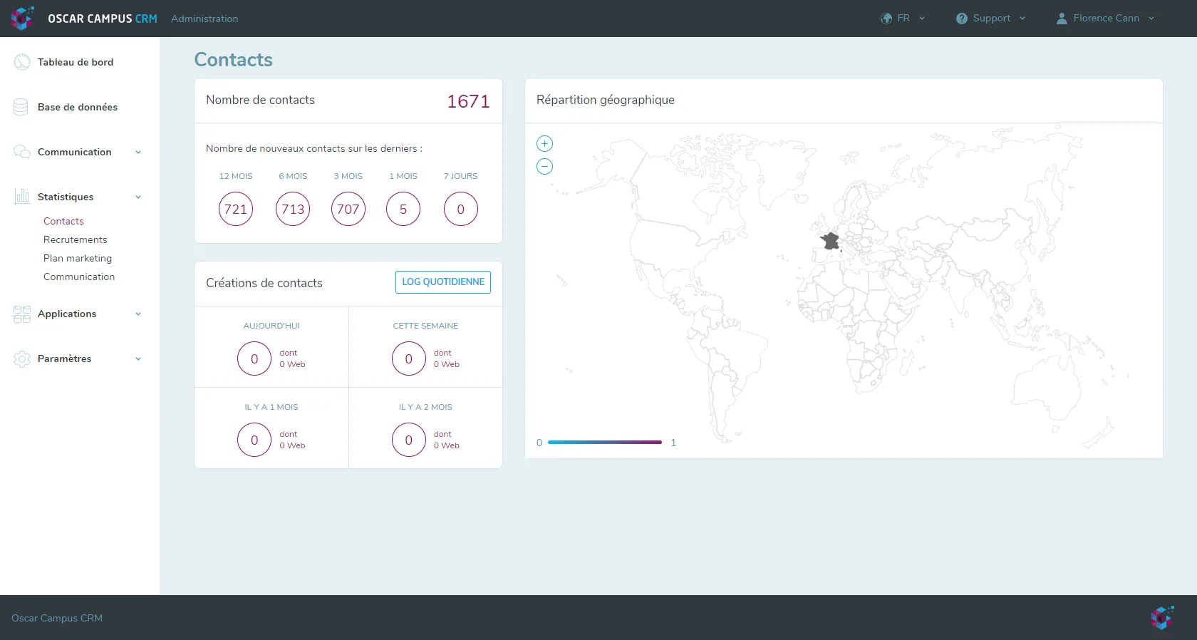Click the Statistiques bar chart icon
The height and width of the screenshot is (640, 1197).
[x=22, y=197]
